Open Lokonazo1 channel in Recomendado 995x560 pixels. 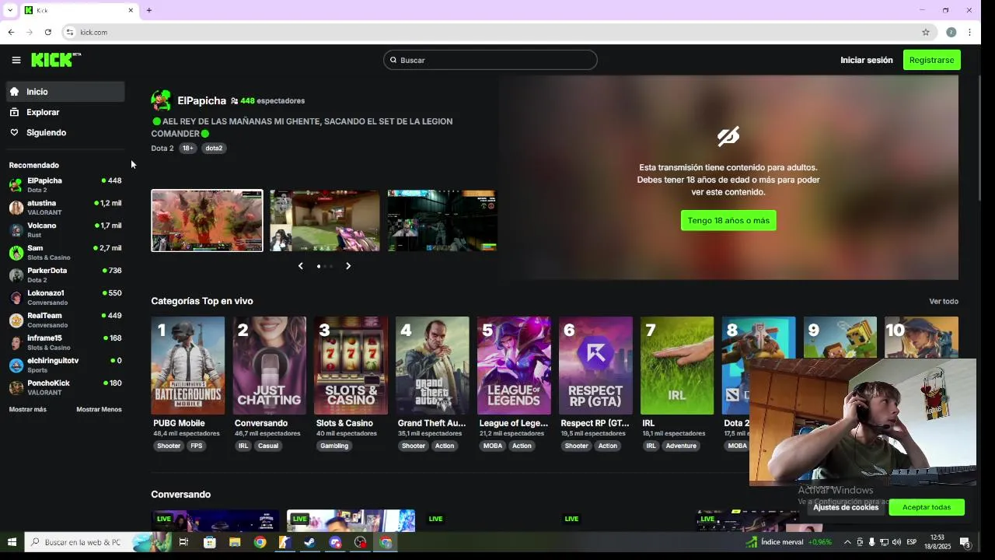(65, 297)
